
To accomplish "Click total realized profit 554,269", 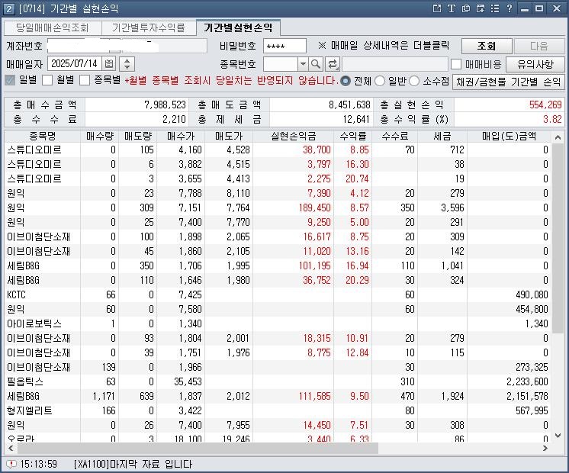I will [545, 105].
